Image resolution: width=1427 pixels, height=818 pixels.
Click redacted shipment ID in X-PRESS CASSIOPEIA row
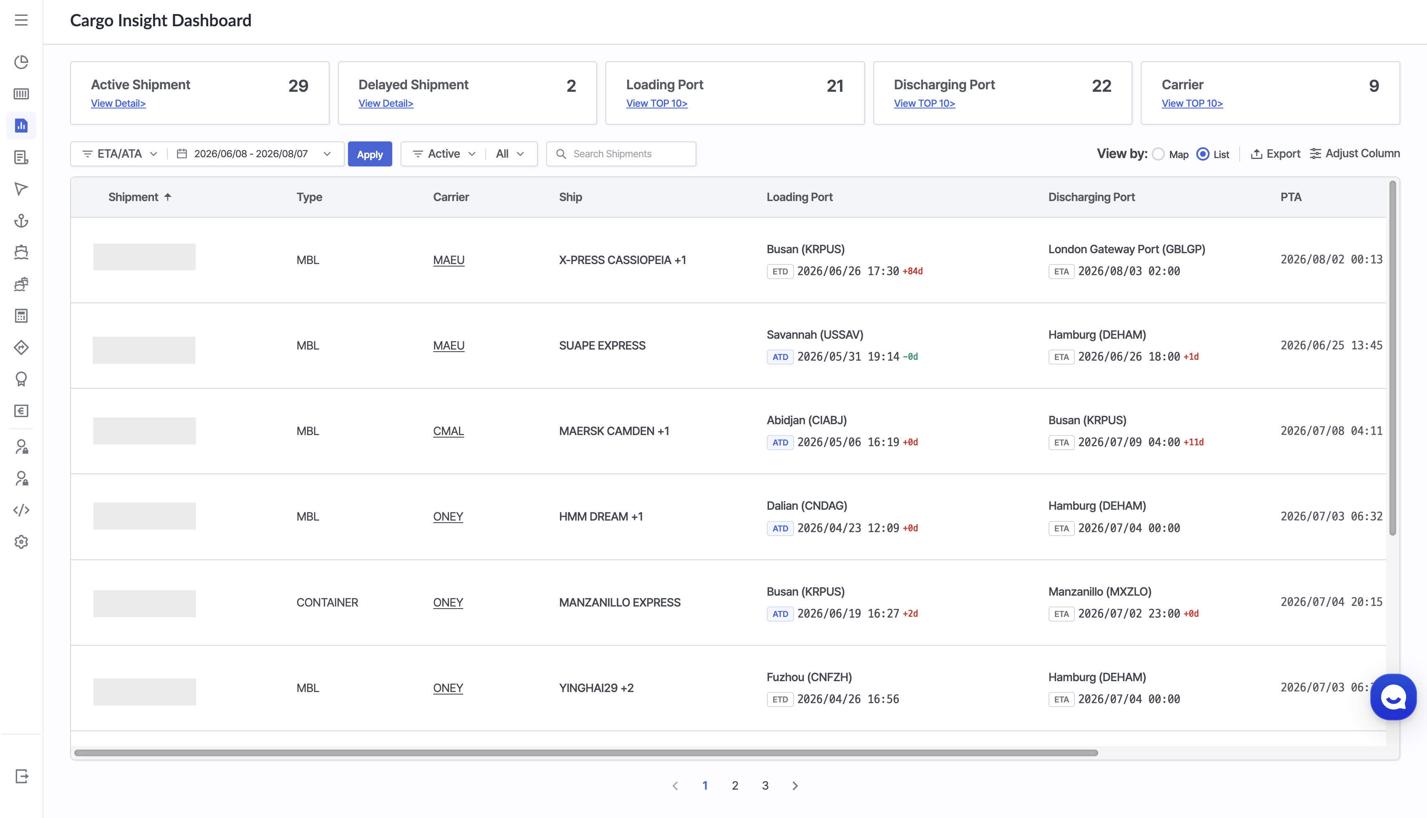click(144, 257)
